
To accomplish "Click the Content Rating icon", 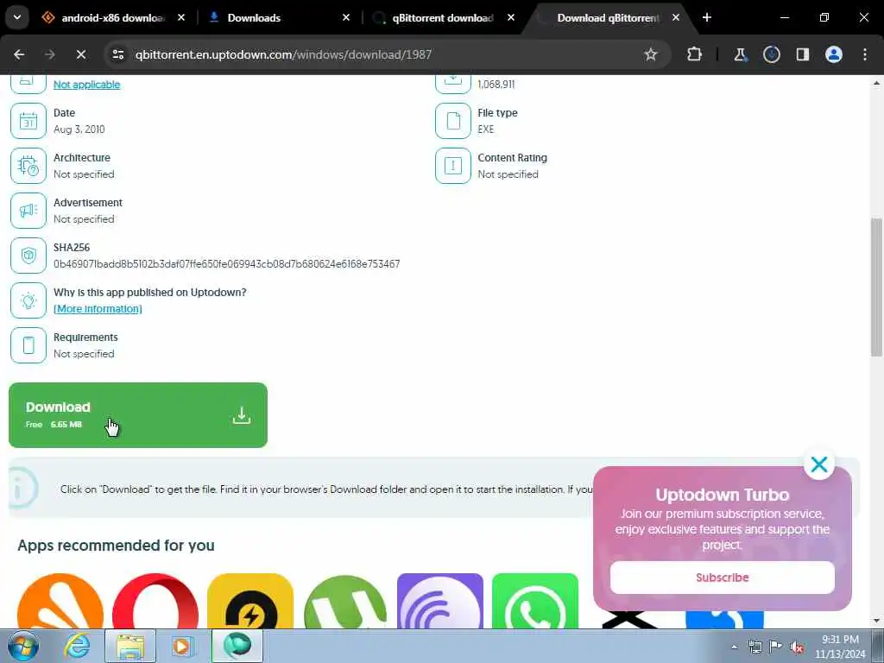I will [452, 166].
